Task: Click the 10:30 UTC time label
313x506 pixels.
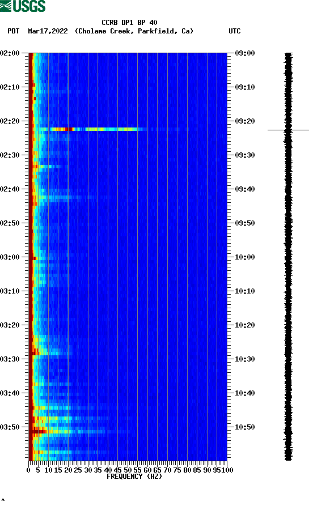Action: tap(245, 359)
